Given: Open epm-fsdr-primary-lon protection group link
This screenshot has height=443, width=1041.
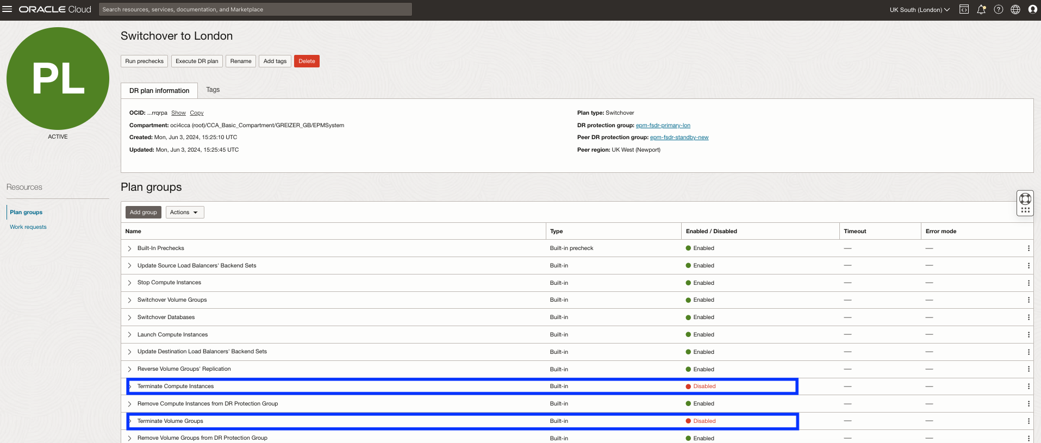Looking at the screenshot, I should [663, 126].
